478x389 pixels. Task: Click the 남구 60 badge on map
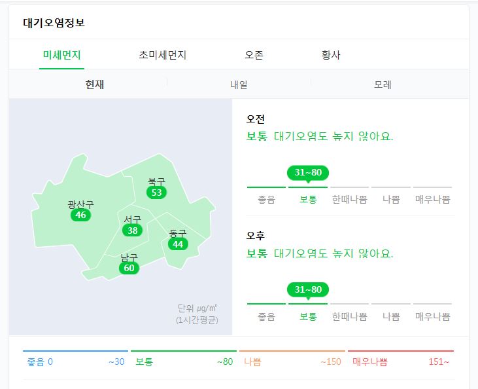129,268
